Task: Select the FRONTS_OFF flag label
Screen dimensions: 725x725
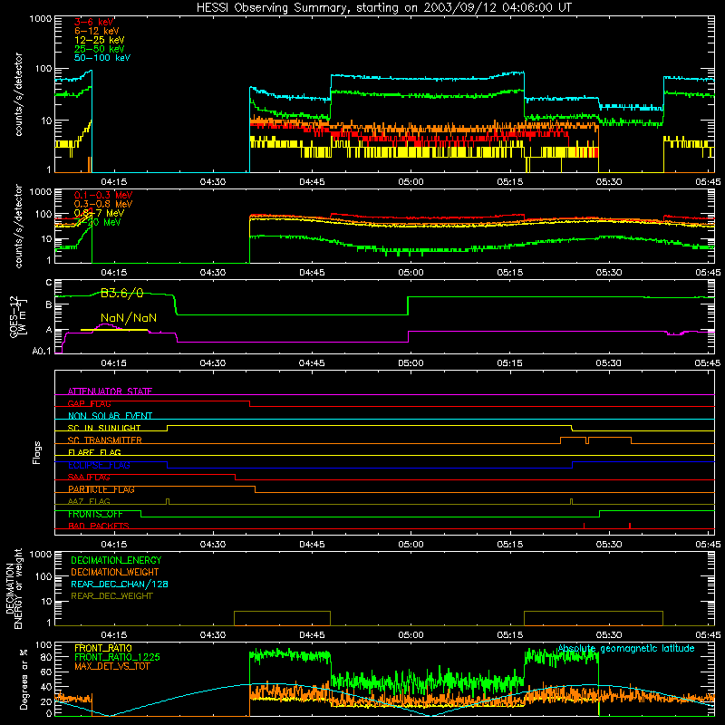Action: [x=95, y=514]
